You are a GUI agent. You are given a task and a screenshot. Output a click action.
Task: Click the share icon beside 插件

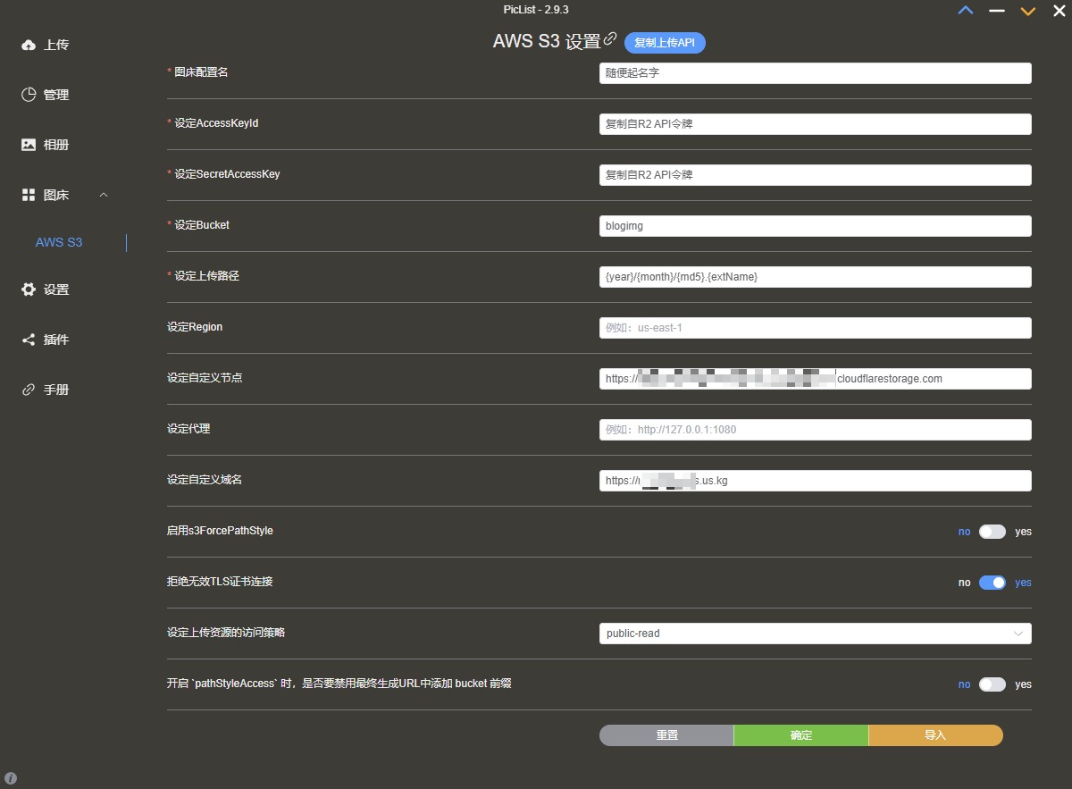(29, 340)
